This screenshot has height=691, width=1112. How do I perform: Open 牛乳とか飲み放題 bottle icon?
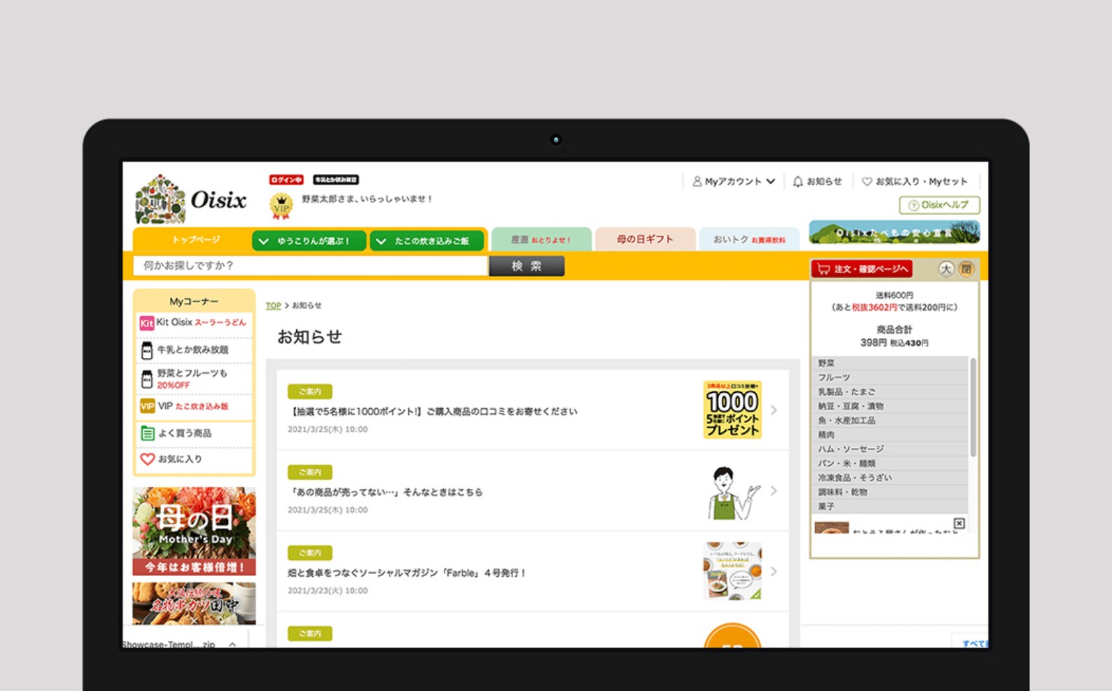click(146, 350)
